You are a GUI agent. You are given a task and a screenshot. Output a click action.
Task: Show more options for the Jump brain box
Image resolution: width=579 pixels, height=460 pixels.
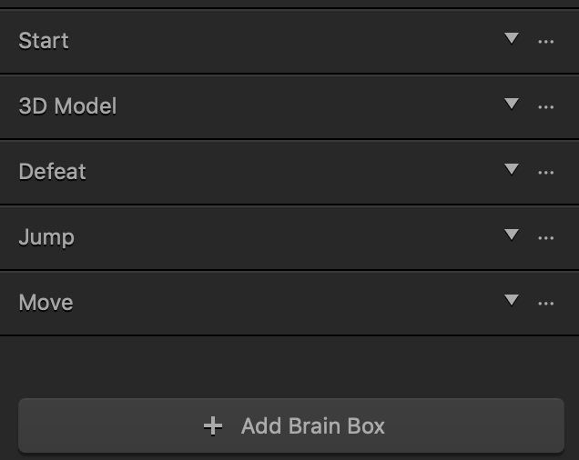point(545,238)
